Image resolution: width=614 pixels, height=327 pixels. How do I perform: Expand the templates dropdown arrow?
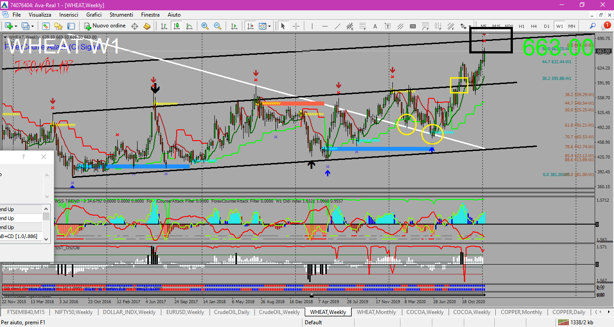click(x=269, y=26)
